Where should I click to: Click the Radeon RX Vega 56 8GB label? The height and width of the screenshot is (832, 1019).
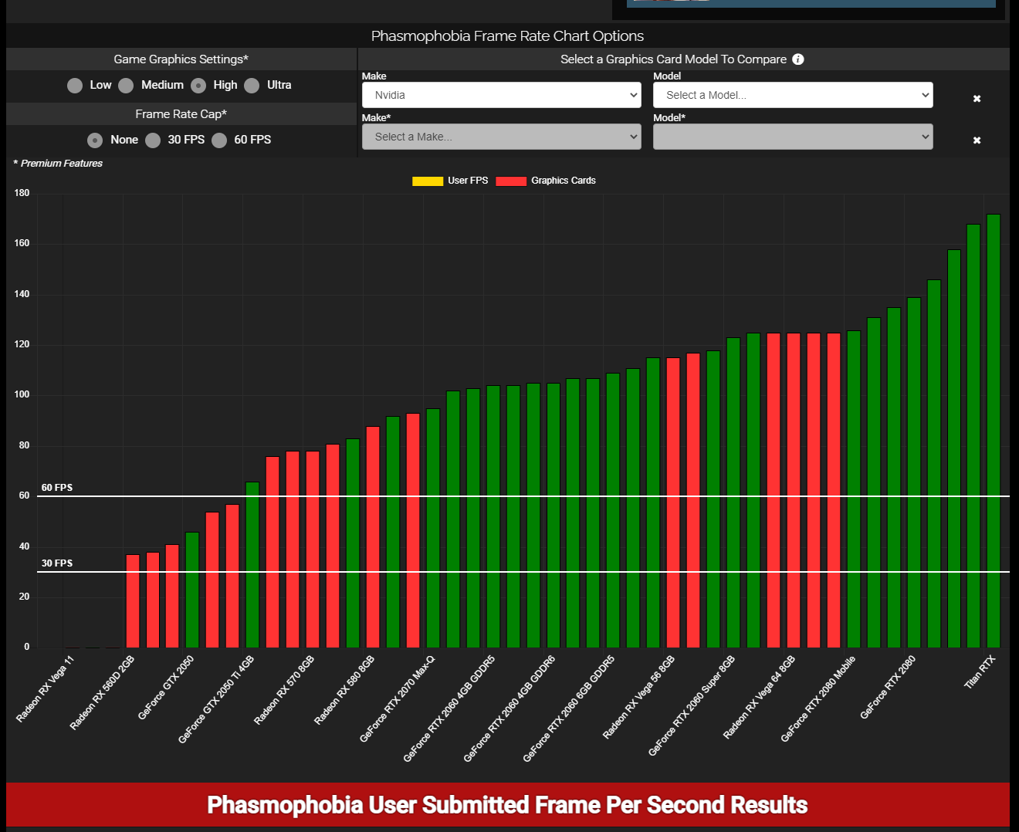pos(638,698)
